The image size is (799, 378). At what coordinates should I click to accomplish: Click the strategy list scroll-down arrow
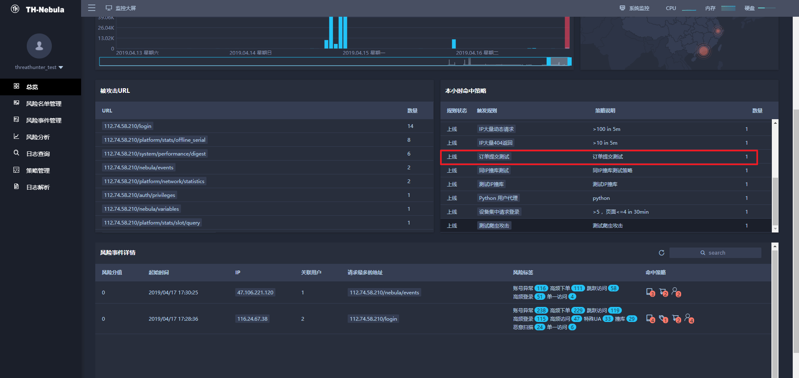(775, 229)
